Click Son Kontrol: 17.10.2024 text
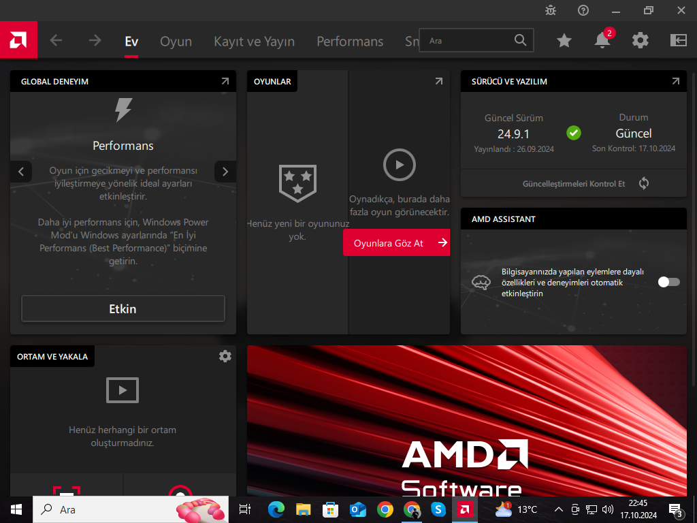 [634, 148]
